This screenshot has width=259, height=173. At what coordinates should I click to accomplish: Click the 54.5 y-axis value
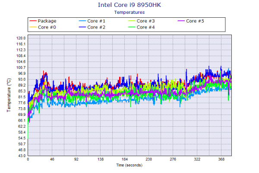point(22,138)
